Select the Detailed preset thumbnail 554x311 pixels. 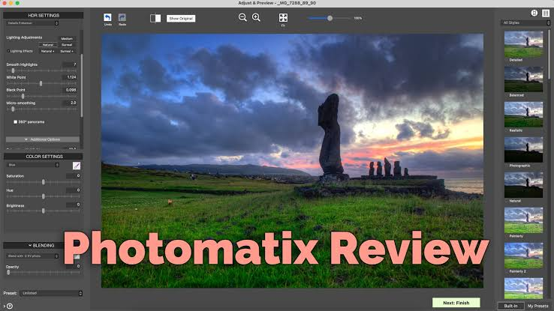[x=523, y=44]
